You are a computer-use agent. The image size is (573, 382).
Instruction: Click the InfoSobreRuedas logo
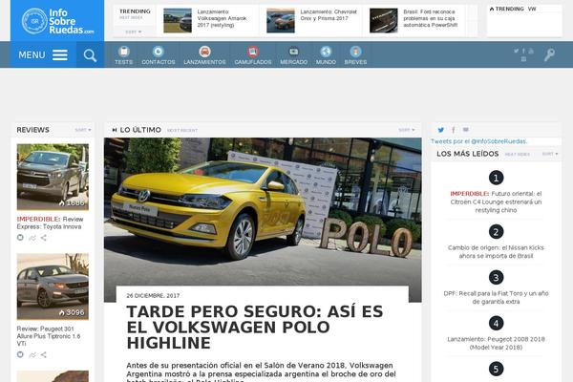(57, 21)
